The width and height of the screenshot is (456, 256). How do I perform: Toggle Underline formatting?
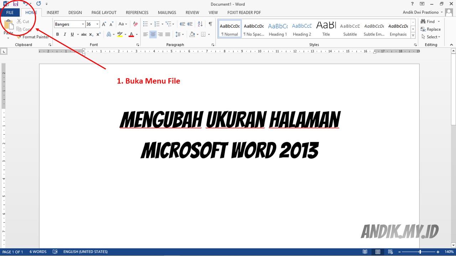[72, 34]
